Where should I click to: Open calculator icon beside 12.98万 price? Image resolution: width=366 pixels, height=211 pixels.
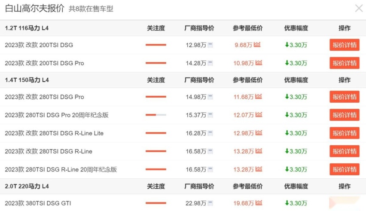click(x=210, y=45)
